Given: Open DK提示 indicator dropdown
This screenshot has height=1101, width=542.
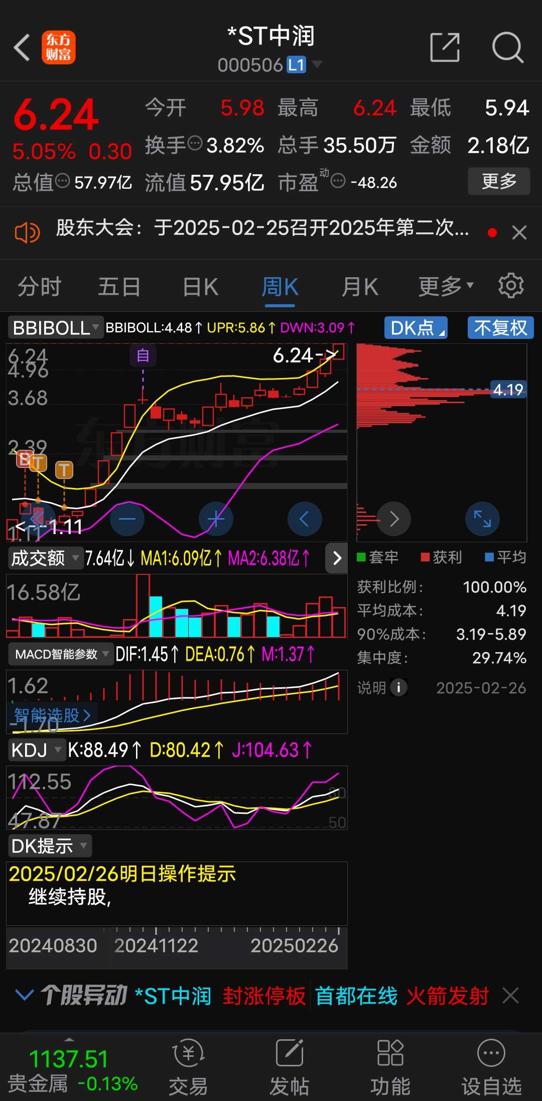Looking at the screenshot, I should (x=50, y=846).
